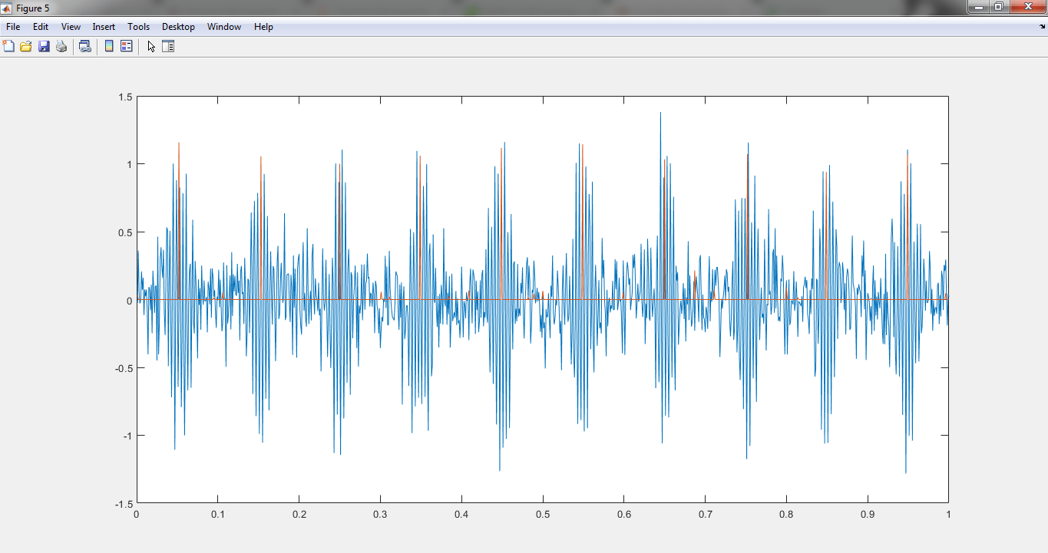Dock the figure using the corner arrow

click(x=1041, y=27)
